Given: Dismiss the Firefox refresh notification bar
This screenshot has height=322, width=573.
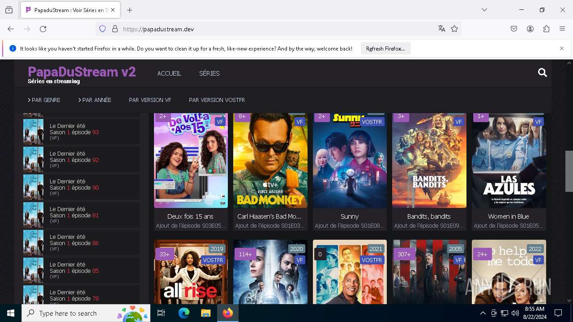Looking at the screenshot, I should click(x=562, y=48).
